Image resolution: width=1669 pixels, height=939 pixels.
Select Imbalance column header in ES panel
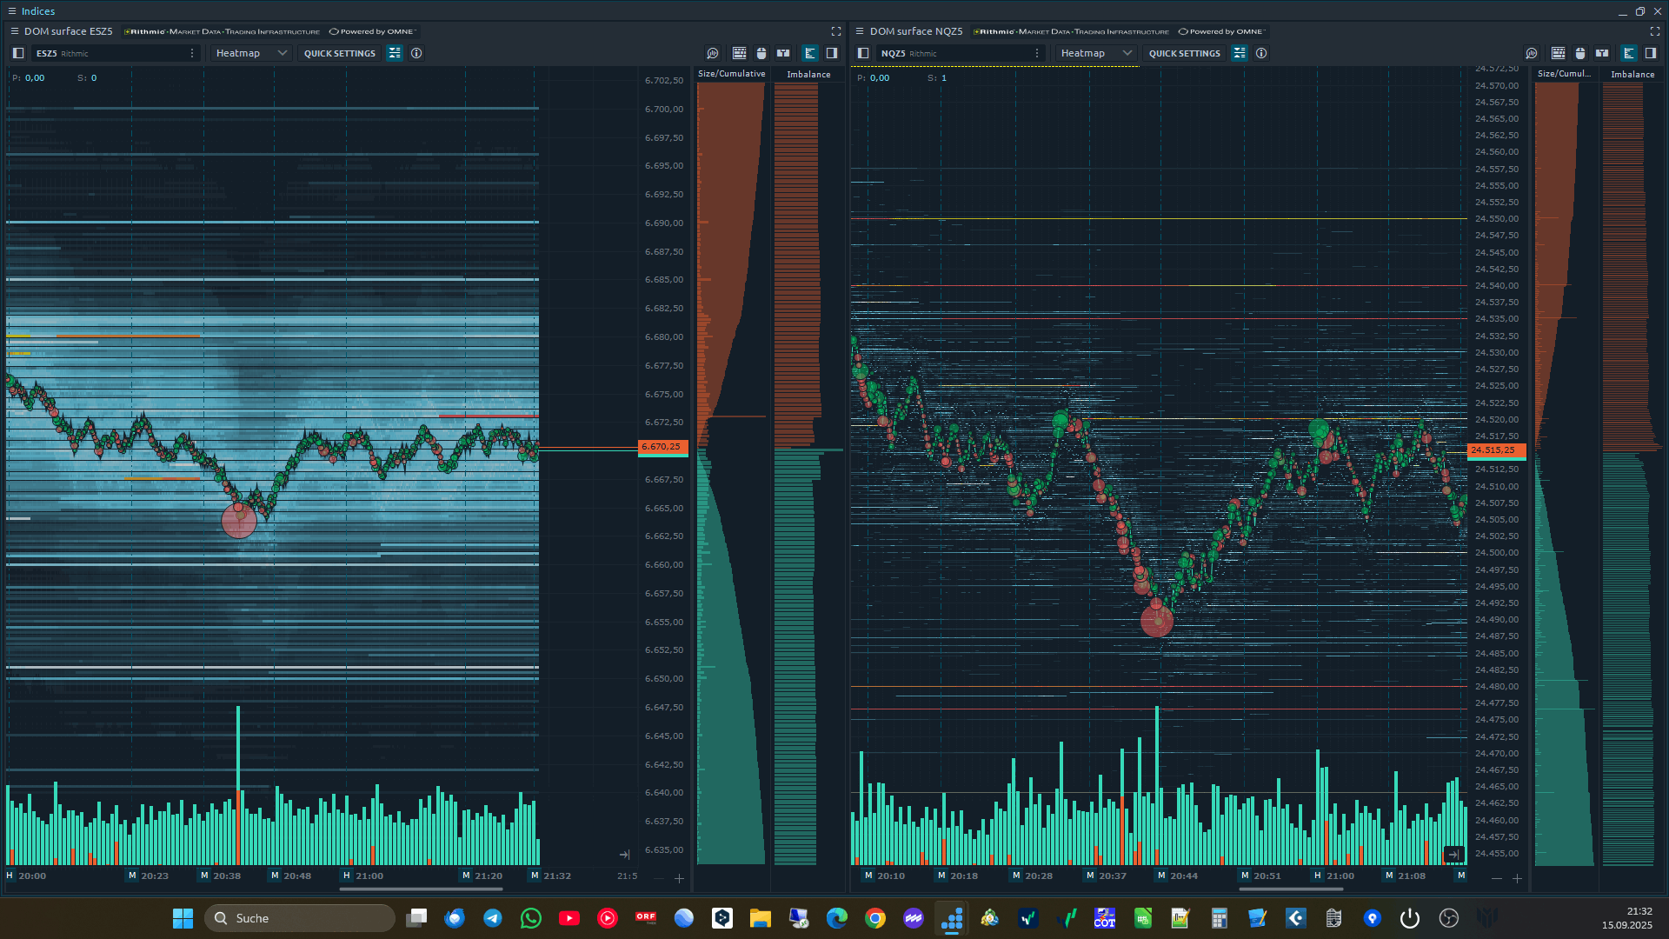(808, 75)
